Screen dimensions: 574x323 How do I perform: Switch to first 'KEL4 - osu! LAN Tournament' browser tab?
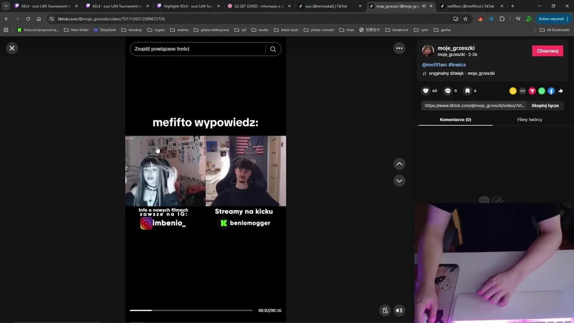(x=46, y=6)
